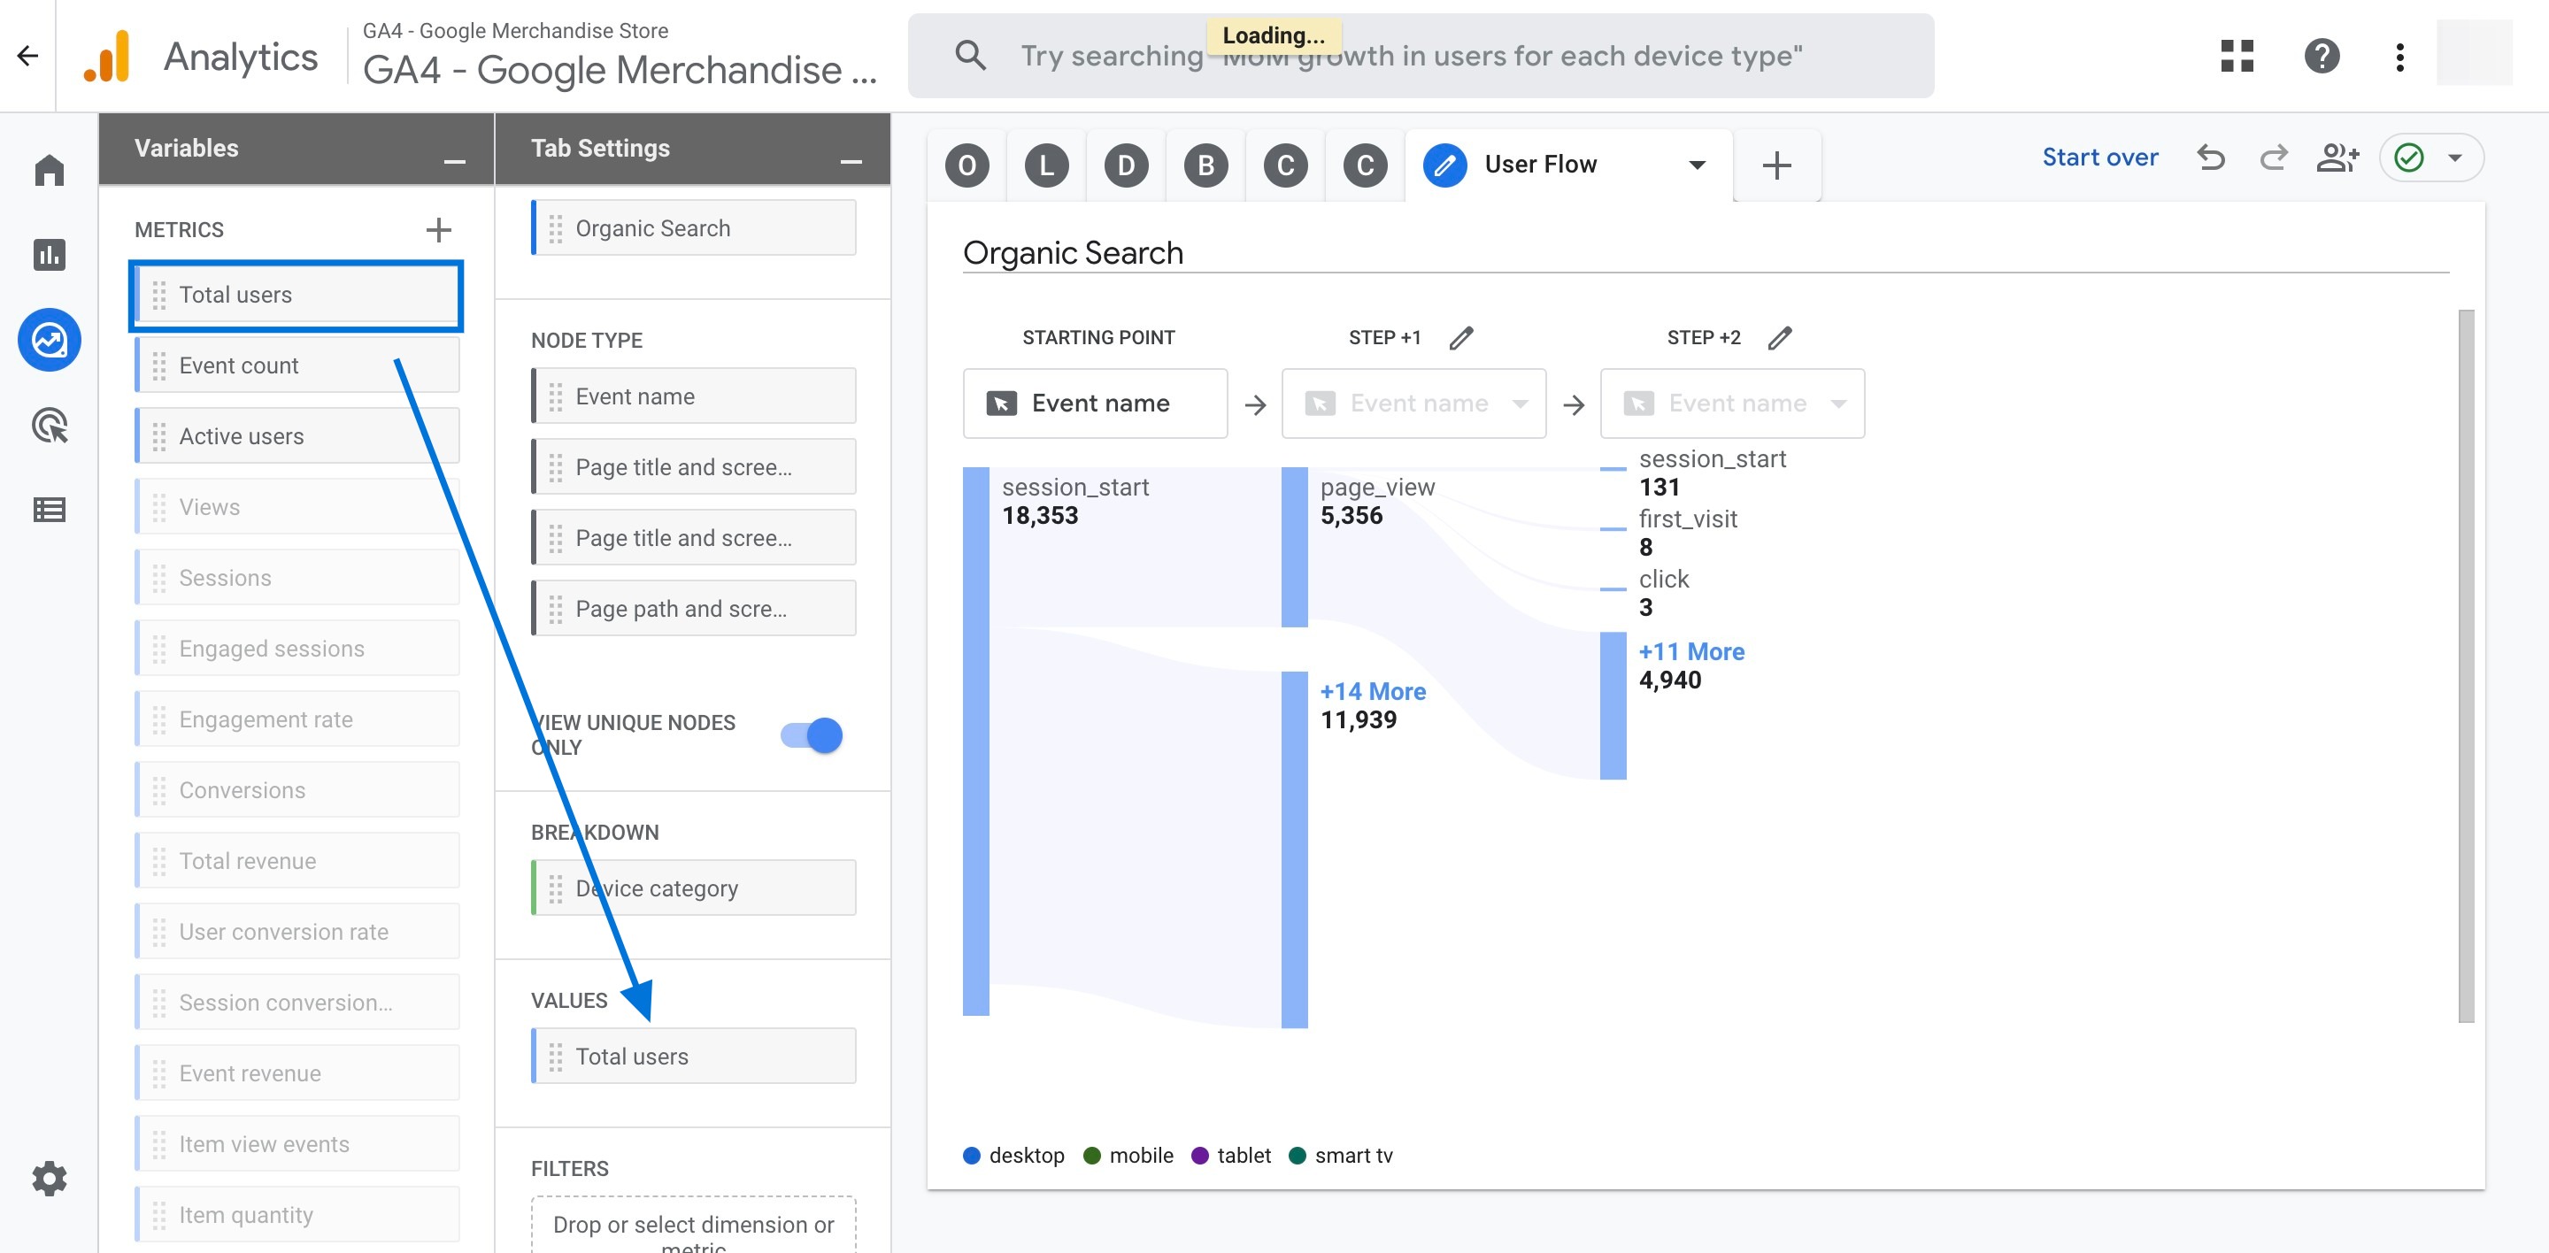This screenshot has height=1253, width=2549.
Task: Select the Engaged sessions metric
Action: pyautogui.click(x=296, y=649)
